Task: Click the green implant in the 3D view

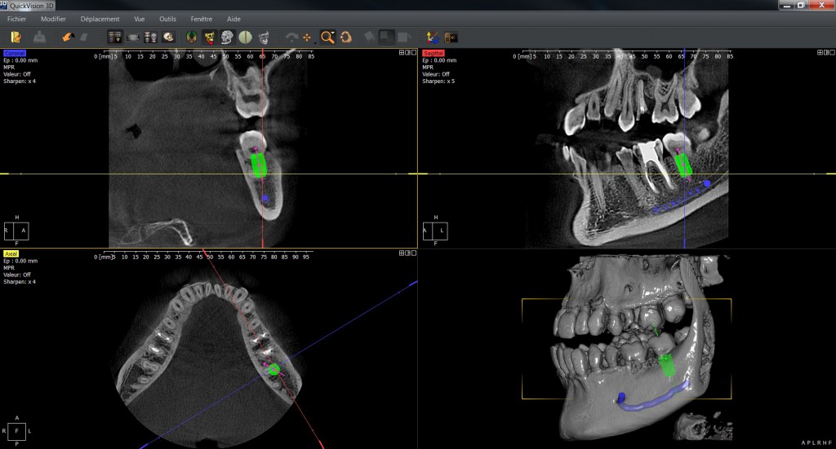Action: [x=669, y=368]
